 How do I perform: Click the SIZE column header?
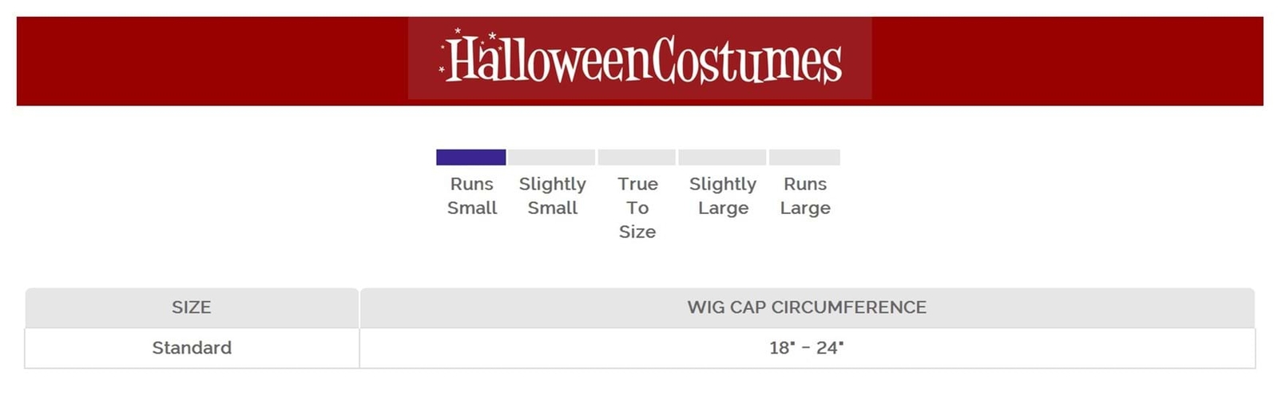click(x=192, y=308)
